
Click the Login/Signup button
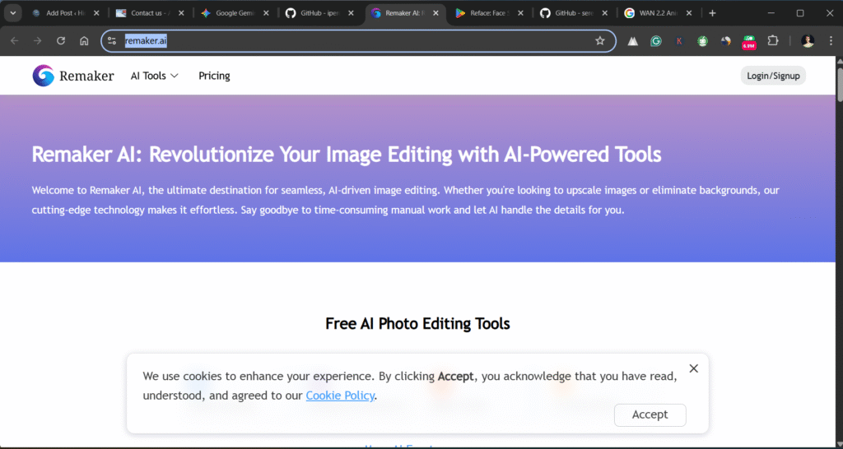(x=772, y=76)
